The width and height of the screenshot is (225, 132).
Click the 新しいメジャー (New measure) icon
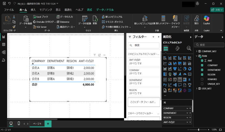163,19
